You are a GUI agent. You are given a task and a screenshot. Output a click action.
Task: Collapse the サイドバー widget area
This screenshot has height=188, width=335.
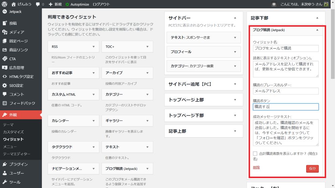pyautogui.click(x=235, y=18)
